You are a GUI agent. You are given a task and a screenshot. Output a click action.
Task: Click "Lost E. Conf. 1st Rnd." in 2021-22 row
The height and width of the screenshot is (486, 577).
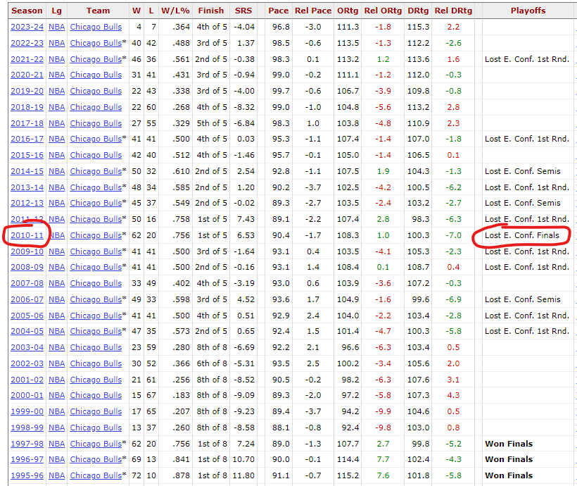click(x=527, y=59)
